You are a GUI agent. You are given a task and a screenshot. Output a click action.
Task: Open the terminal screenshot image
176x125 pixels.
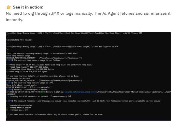88,76
